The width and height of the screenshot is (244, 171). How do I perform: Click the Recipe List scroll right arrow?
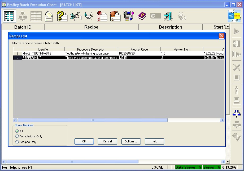point(222,120)
